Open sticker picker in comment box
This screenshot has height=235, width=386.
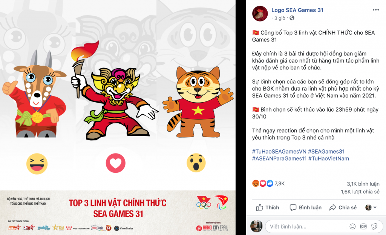(374, 226)
